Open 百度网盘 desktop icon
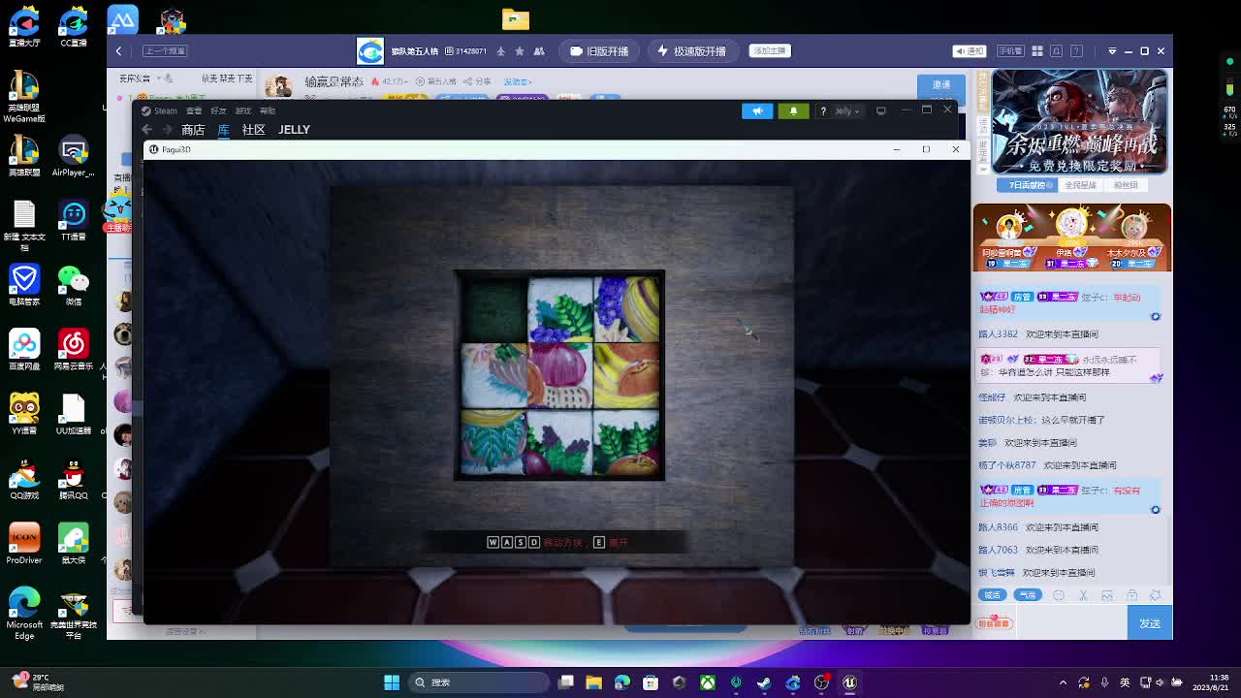This screenshot has height=698, width=1241. tap(24, 350)
